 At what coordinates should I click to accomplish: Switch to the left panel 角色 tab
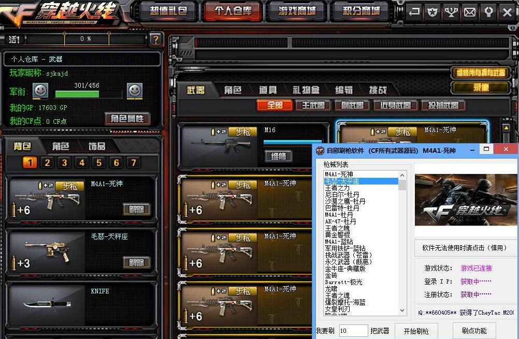click(x=61, y=146)
